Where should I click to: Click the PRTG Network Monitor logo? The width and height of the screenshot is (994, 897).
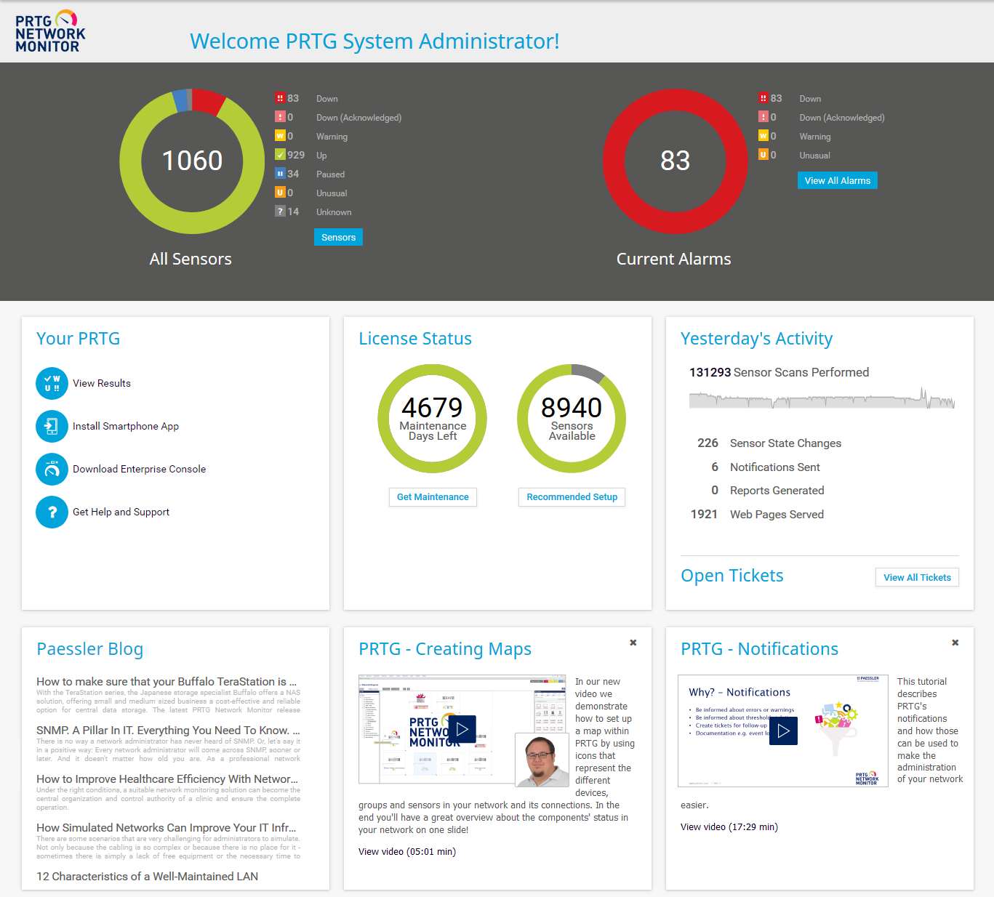pyautogui.click(x=50, y=33)
